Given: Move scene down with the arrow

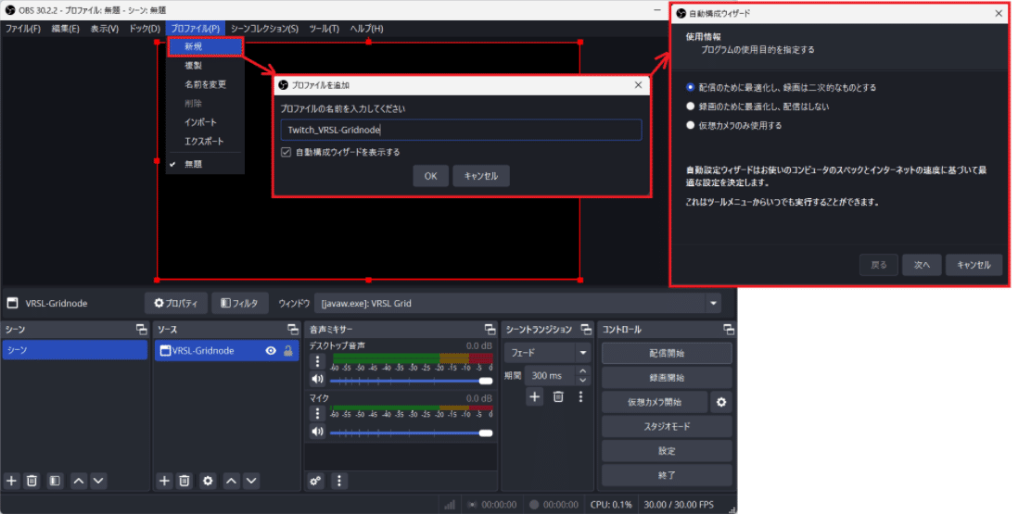Looking at the screenshot, I should 98,481.
